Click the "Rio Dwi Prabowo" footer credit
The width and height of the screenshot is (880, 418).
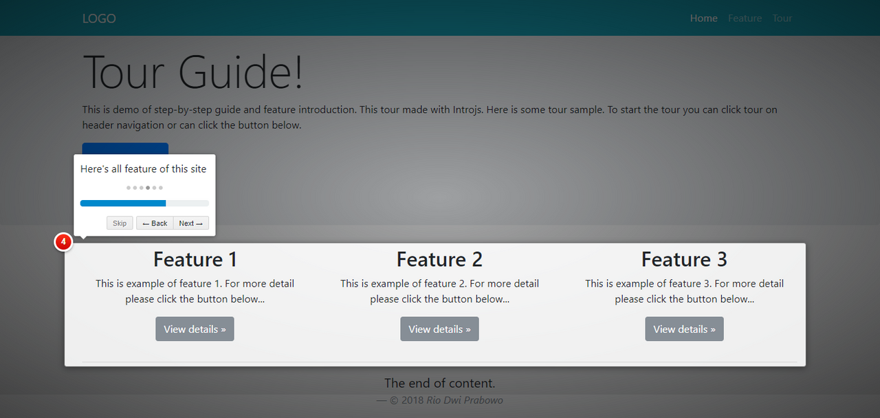pos(465,399)
